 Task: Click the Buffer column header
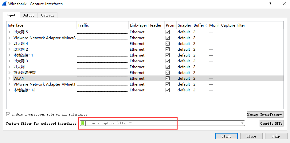coord(200,25)
